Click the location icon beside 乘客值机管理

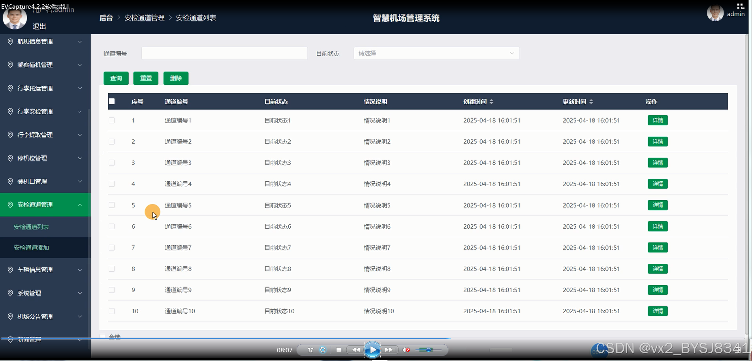(10, 65)
